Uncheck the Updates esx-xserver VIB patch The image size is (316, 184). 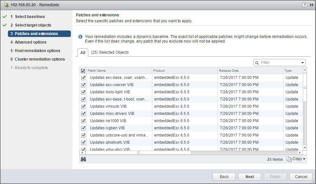click(83, 85)
